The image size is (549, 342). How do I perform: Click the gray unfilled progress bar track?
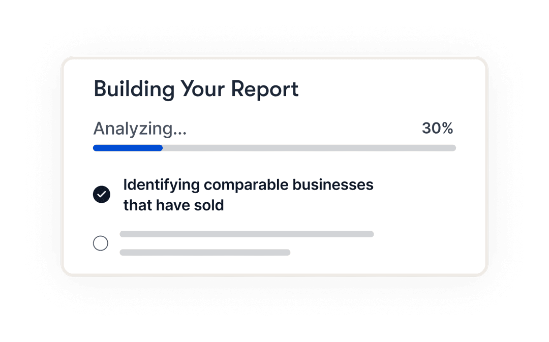pos(309,148)
